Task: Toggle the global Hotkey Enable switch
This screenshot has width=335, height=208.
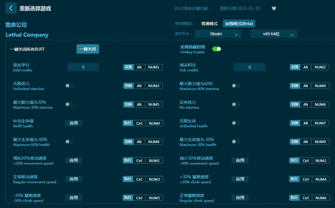Action: 217,49
